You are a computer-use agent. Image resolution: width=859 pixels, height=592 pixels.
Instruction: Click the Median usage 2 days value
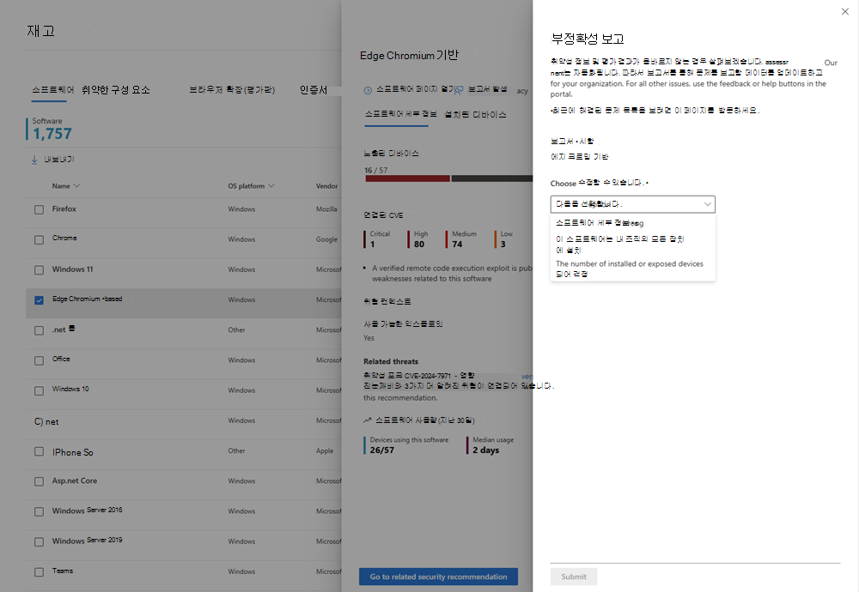(x=490, y=445)
